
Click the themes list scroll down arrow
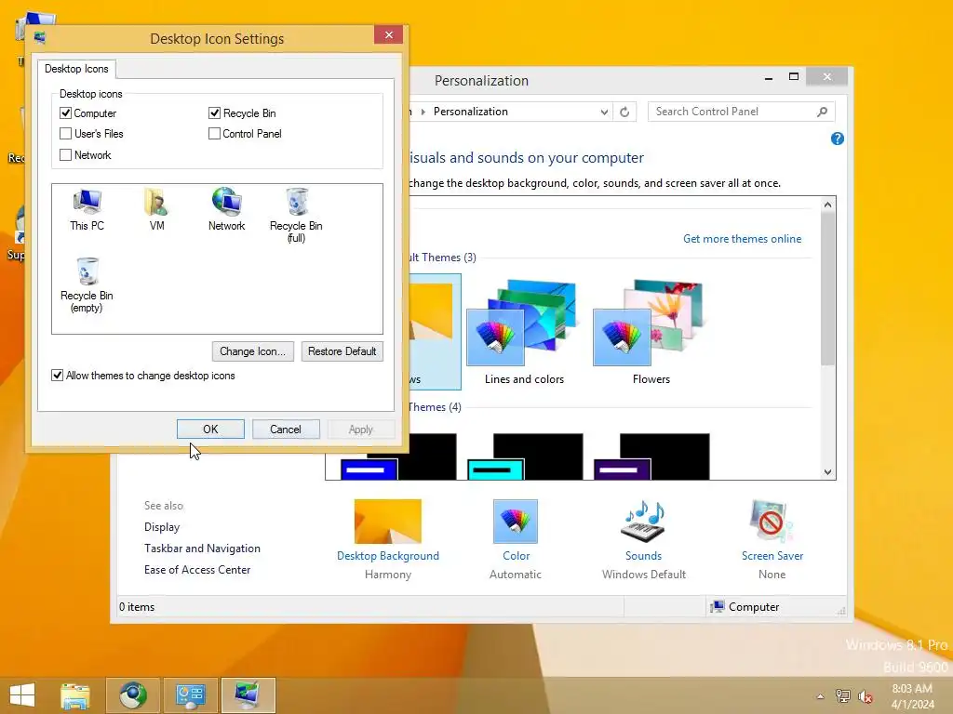pyautogui.click(x=827, y=471)
